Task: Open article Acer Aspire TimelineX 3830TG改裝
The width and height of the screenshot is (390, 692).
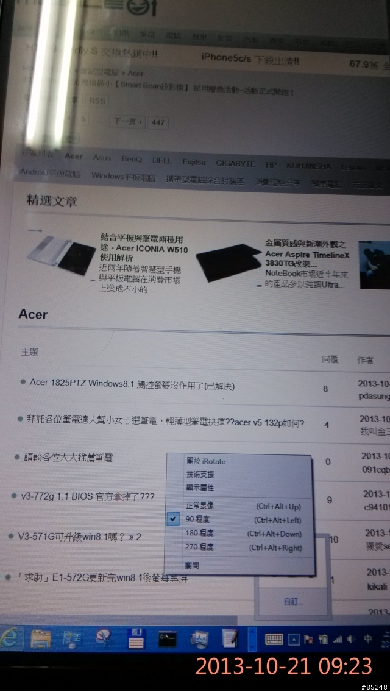Action: pyautogui.click(x=307, y=255)
